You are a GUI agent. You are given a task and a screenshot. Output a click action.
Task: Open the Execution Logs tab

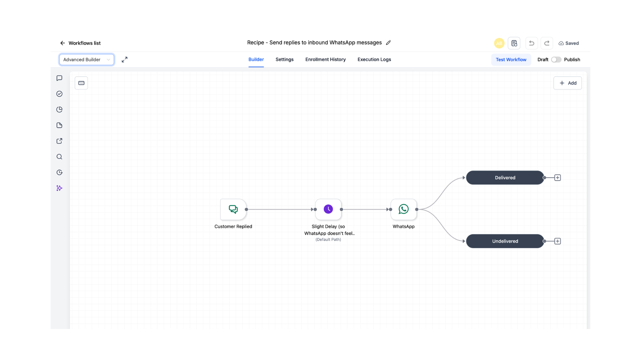(374, 60)
